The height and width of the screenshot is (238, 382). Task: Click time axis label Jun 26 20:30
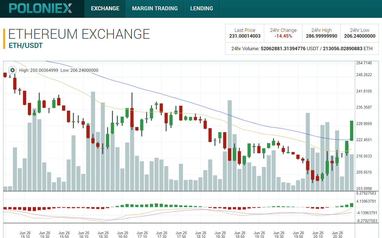point(338,235)
